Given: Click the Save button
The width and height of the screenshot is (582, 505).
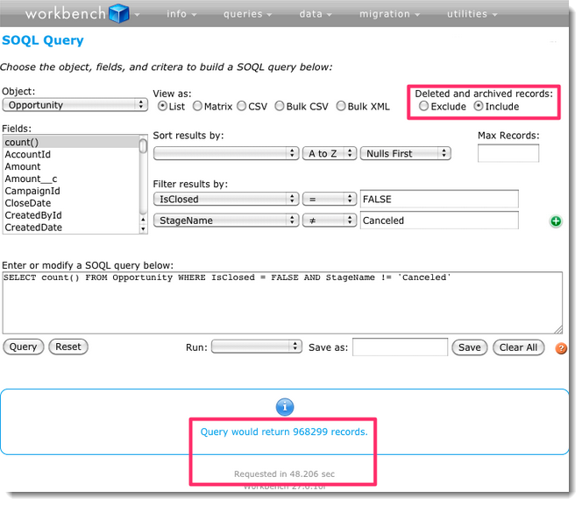Looking at the screenshot, I should (470, 347).
